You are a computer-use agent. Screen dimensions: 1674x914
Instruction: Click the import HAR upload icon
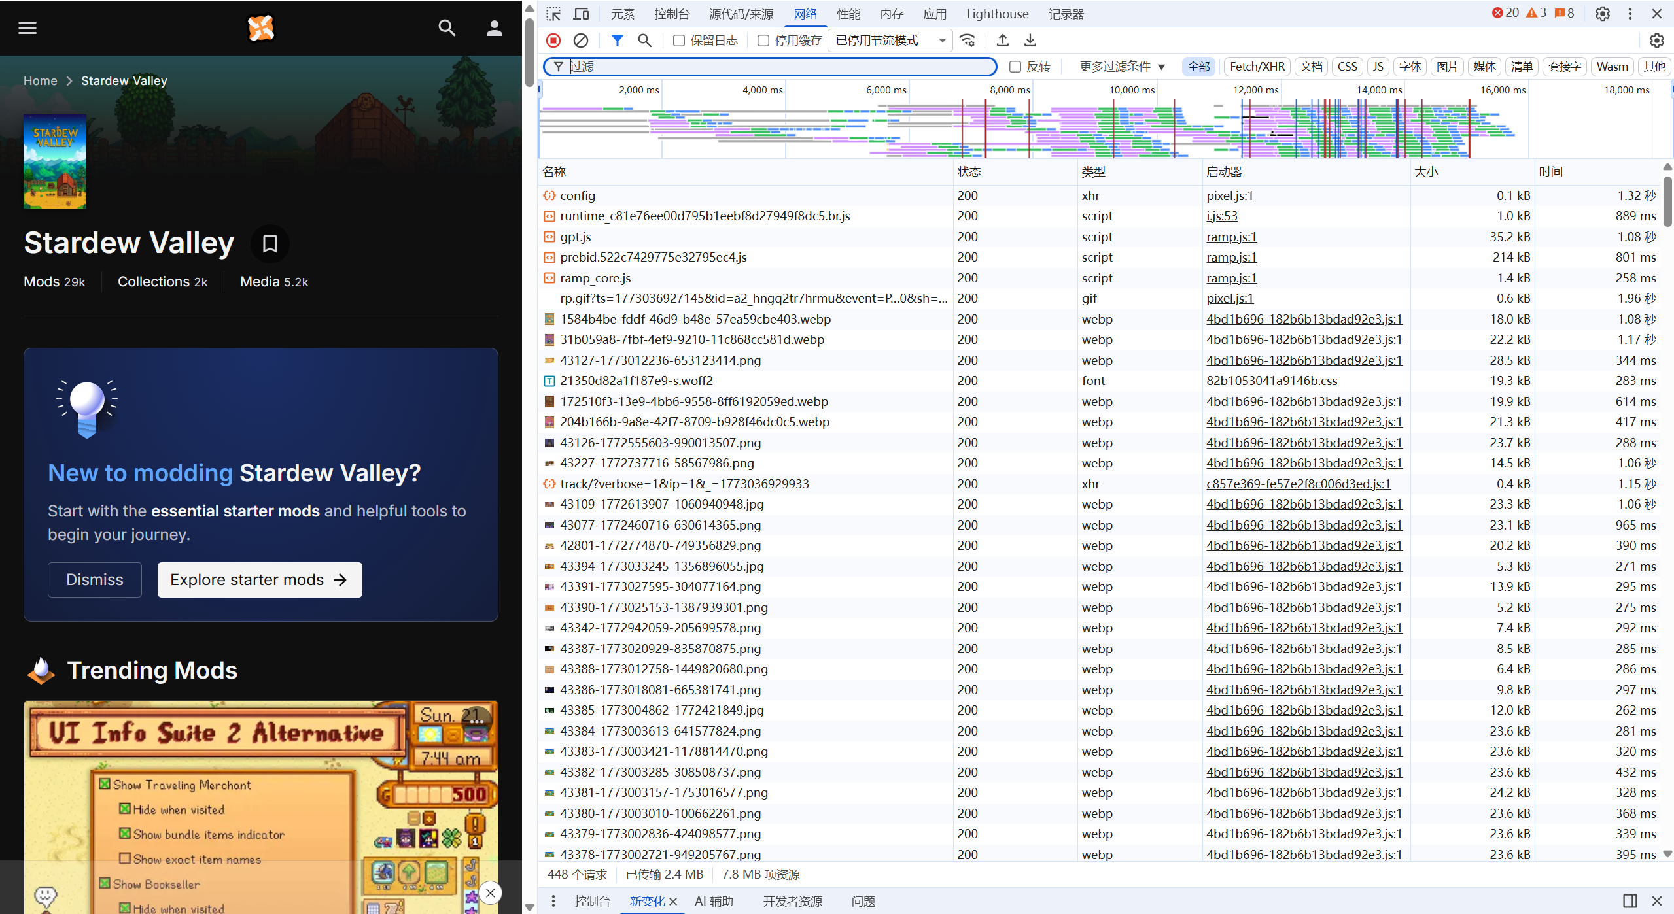point(1002,41)
